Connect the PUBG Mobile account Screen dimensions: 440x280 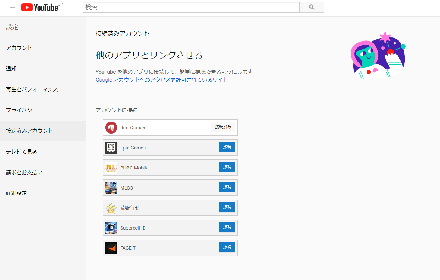pos(227,167)
